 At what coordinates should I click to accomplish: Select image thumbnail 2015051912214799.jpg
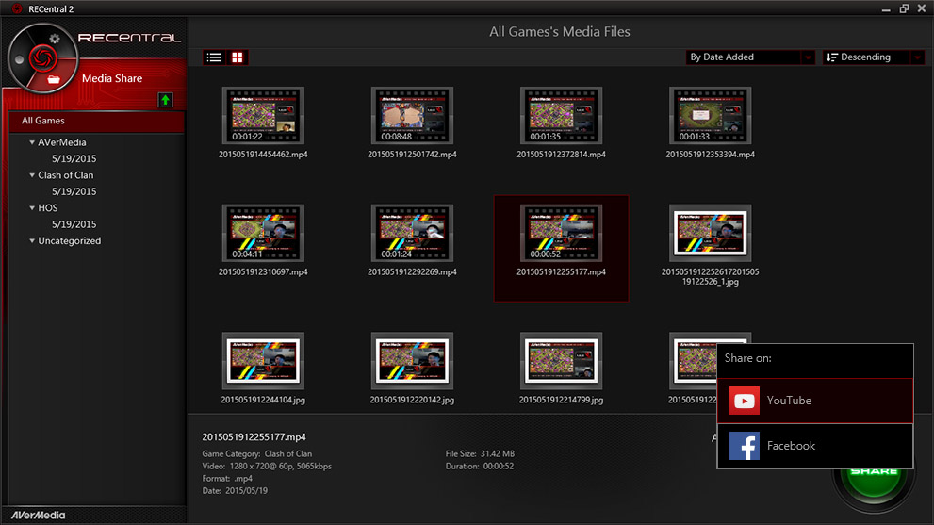click(x=561, y=361)
